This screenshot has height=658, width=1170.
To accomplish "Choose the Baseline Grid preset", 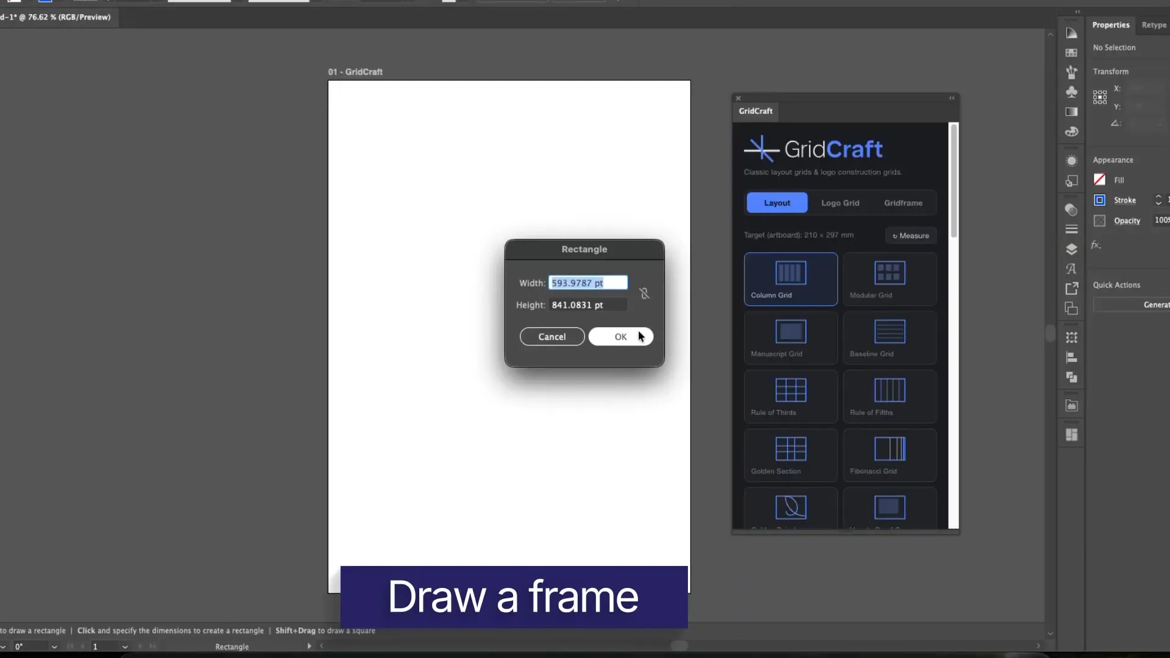I will (x=890, y=338).
